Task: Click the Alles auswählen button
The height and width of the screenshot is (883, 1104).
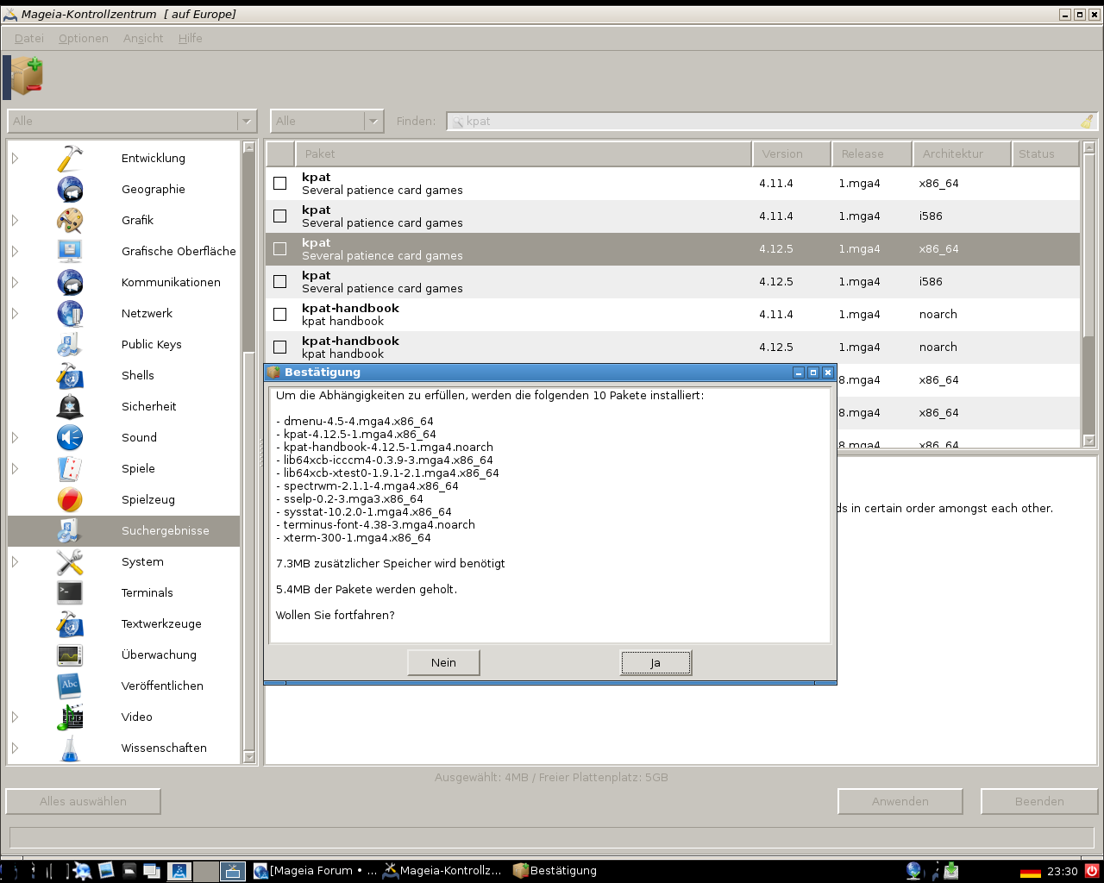Action: coord(83,802)
